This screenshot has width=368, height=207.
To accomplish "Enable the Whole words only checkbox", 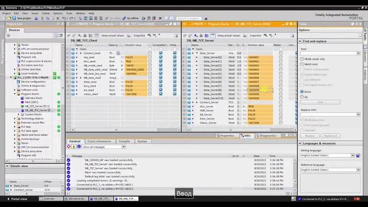I will [x=302, y=59].
